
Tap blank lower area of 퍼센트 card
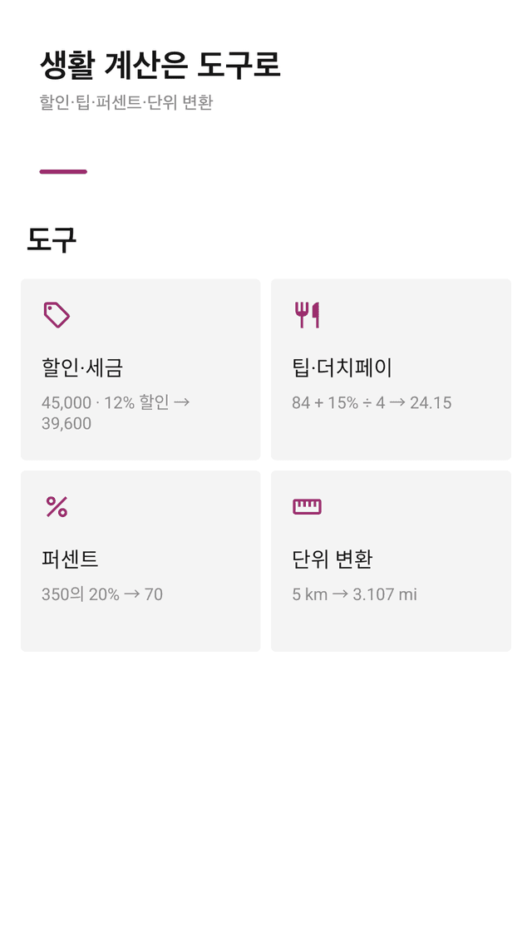(140, 628)
